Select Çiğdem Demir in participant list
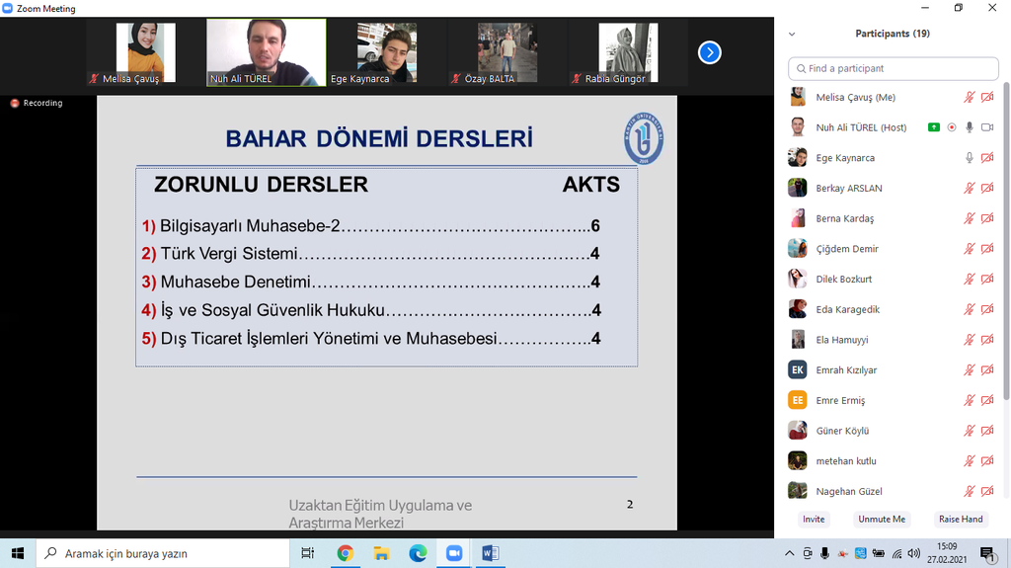This screenshot has height=568, width=1011. 846,249
